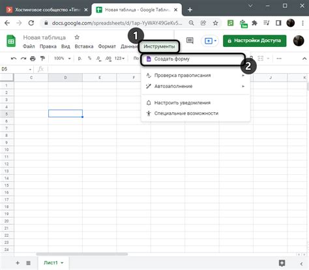Increase decimal places button

[108, 59]
